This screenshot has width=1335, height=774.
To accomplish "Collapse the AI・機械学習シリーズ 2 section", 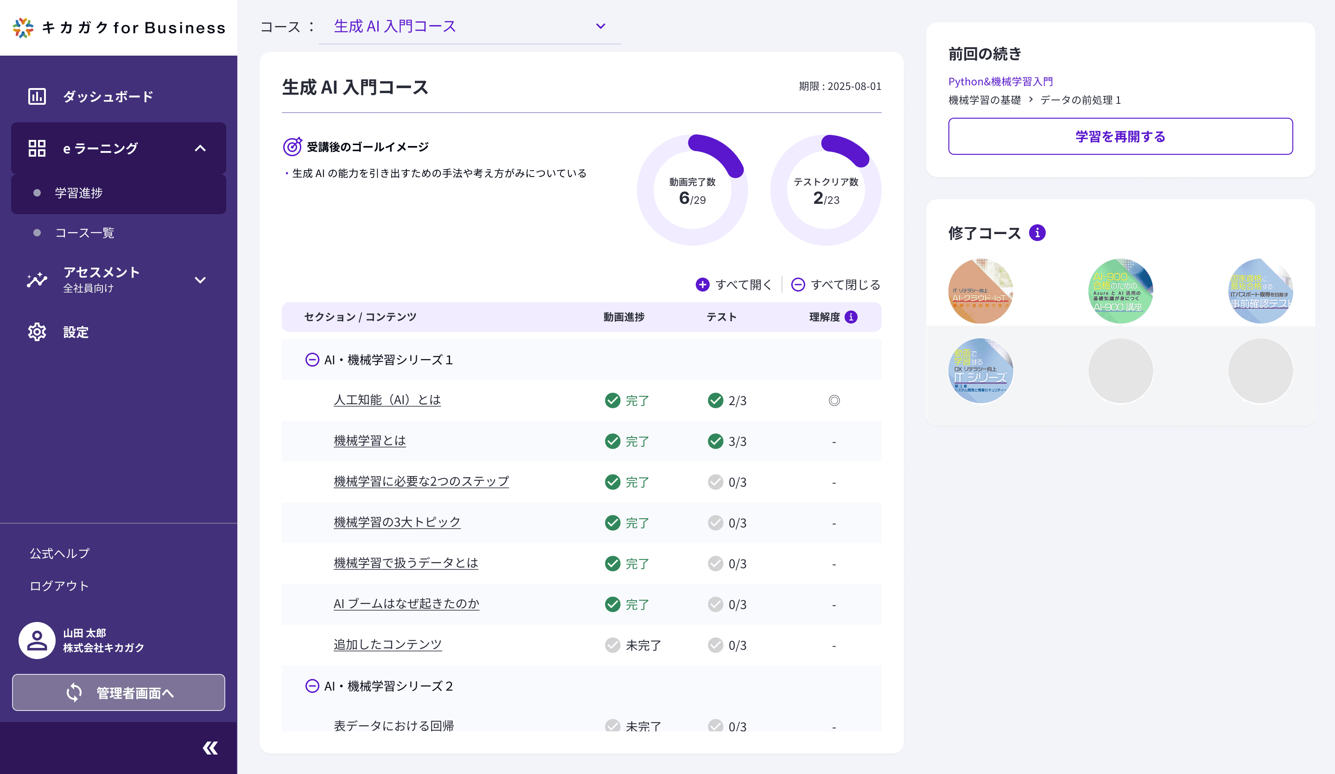I will (312, 686).
